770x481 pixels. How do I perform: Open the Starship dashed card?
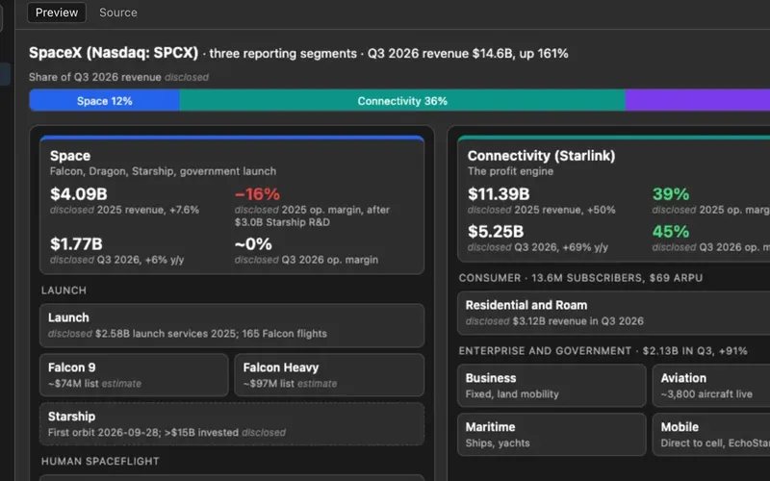[232, 424]
